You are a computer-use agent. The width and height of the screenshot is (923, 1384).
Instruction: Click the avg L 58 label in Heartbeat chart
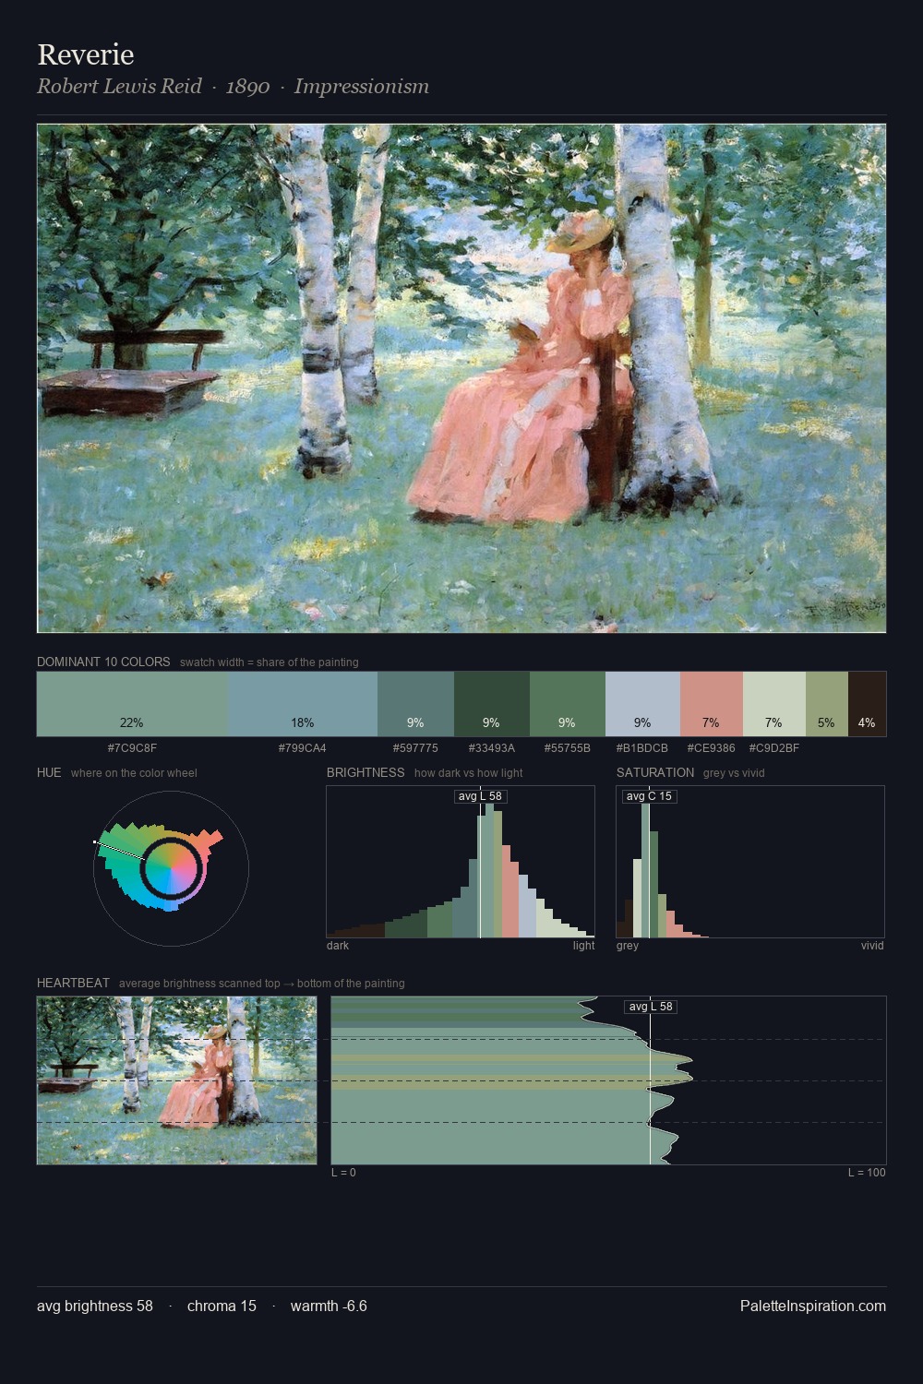pos(651,1007)
